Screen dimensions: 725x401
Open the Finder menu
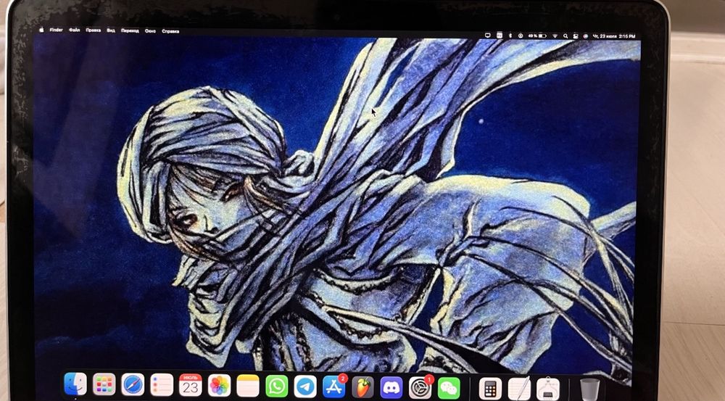57,30
